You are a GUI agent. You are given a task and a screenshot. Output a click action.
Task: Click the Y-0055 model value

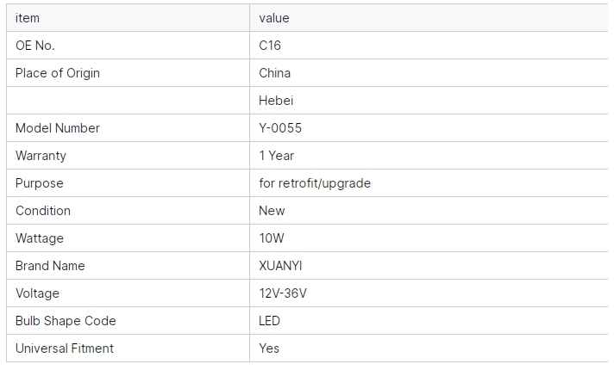click(x=280, y=128)
